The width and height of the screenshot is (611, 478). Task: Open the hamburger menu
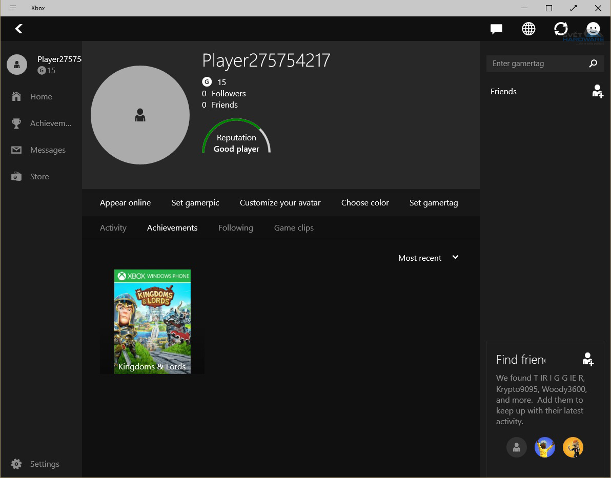tap(13, 8)
